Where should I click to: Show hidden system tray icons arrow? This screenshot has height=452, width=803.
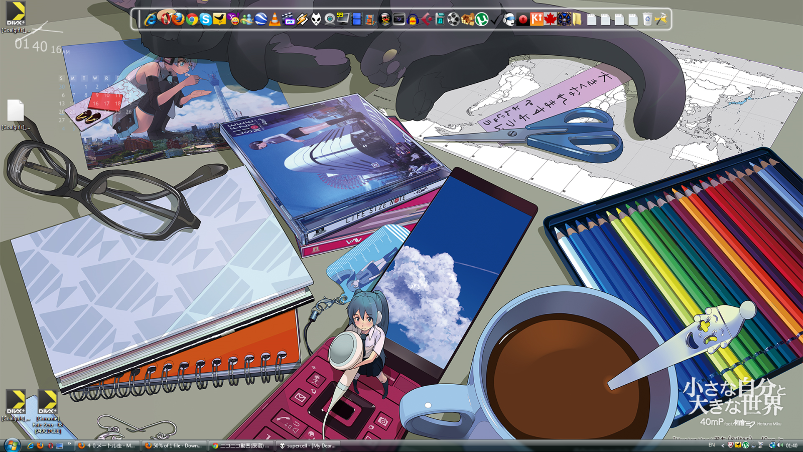(x=723, y=445)
